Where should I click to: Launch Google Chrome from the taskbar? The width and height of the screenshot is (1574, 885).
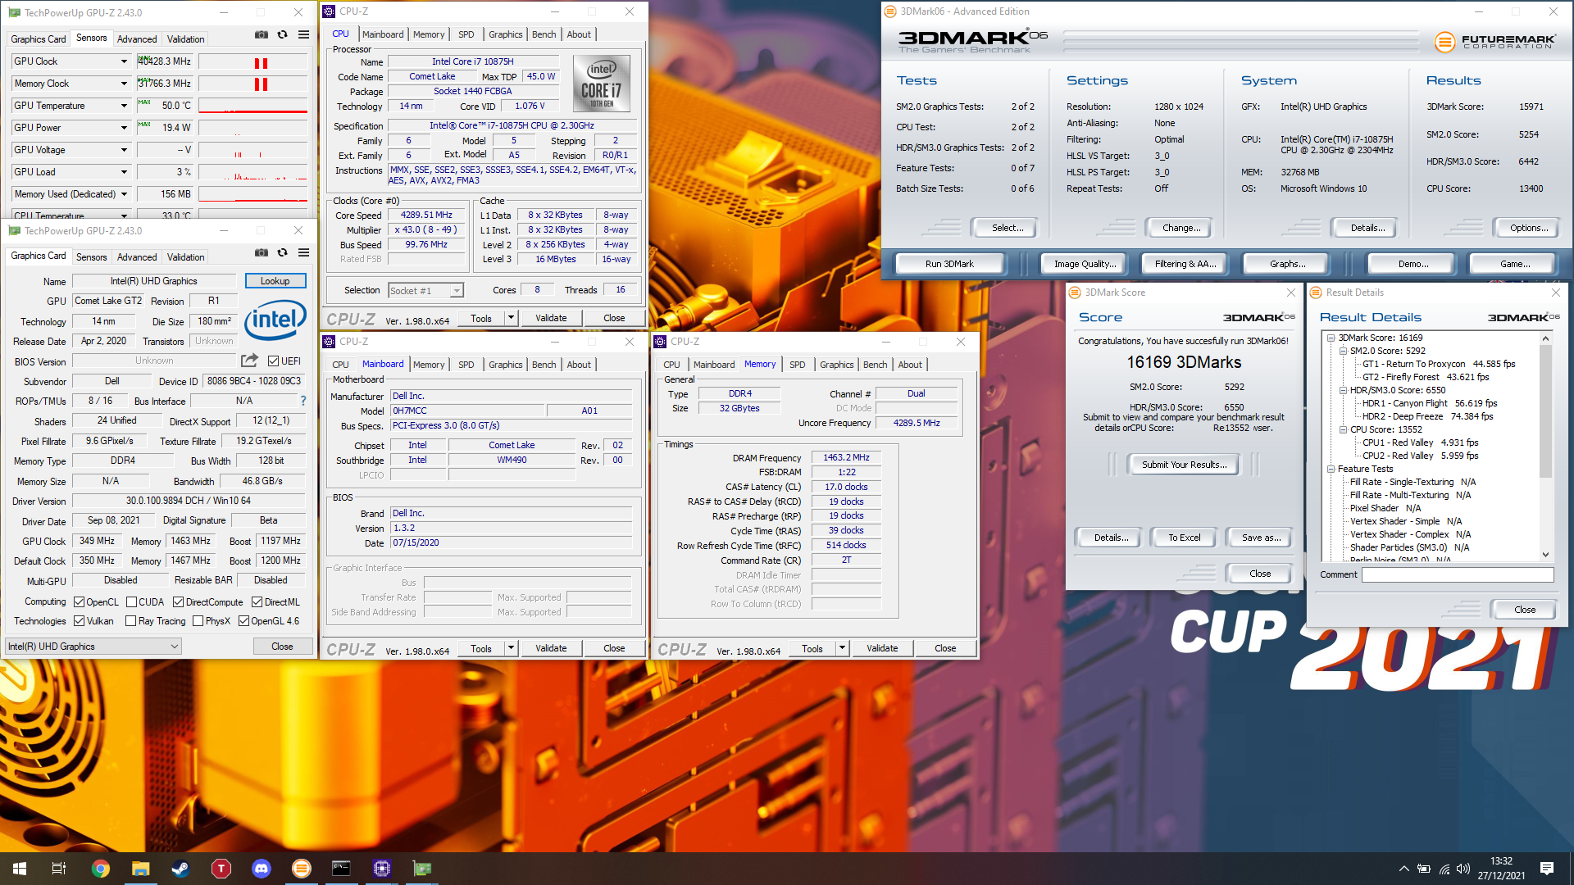coord(100,869)
